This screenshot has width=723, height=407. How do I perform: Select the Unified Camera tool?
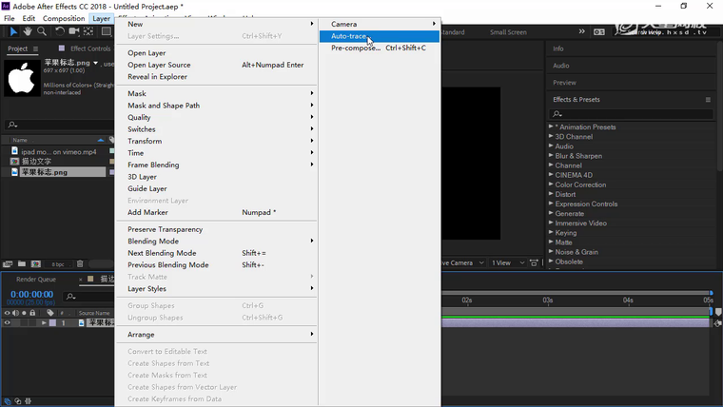(74, 31)
